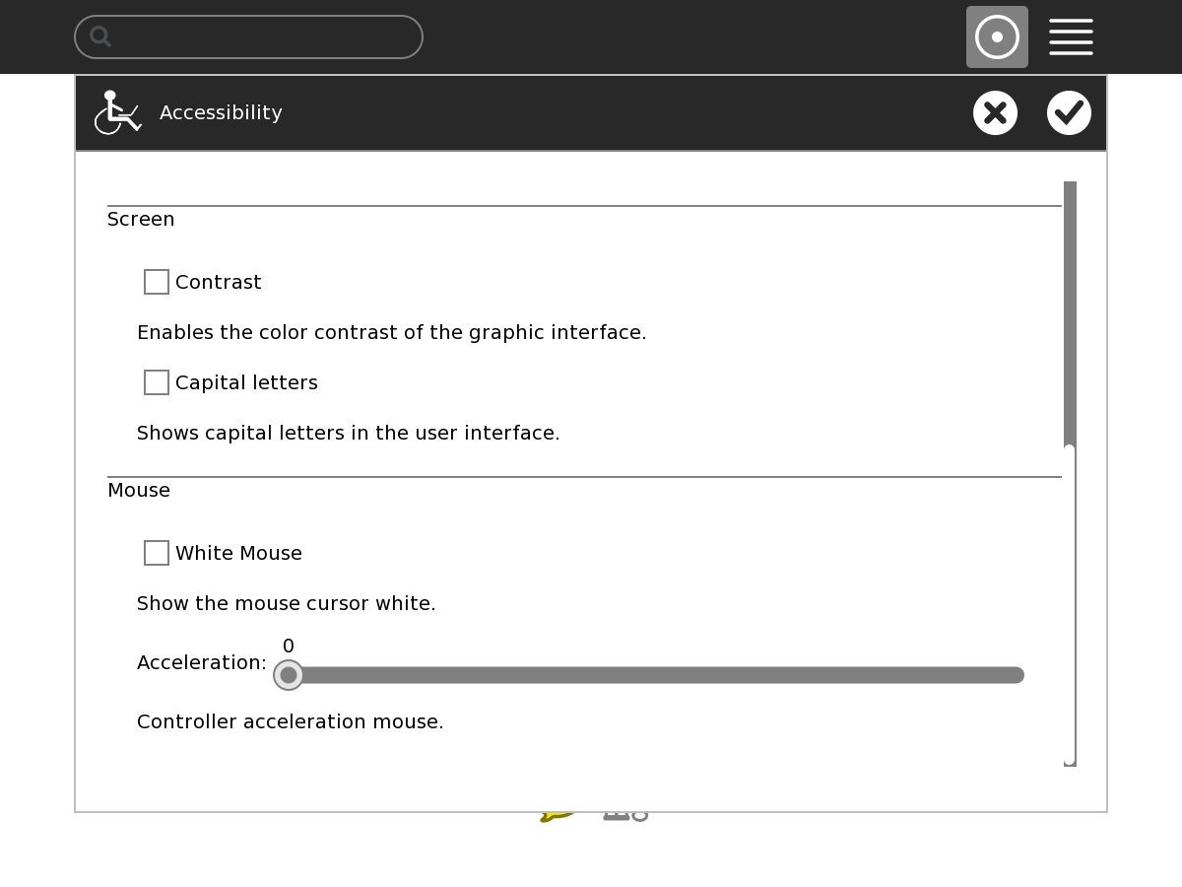
Task: Click the Mouse section heading
Action: tap(139, 491)
